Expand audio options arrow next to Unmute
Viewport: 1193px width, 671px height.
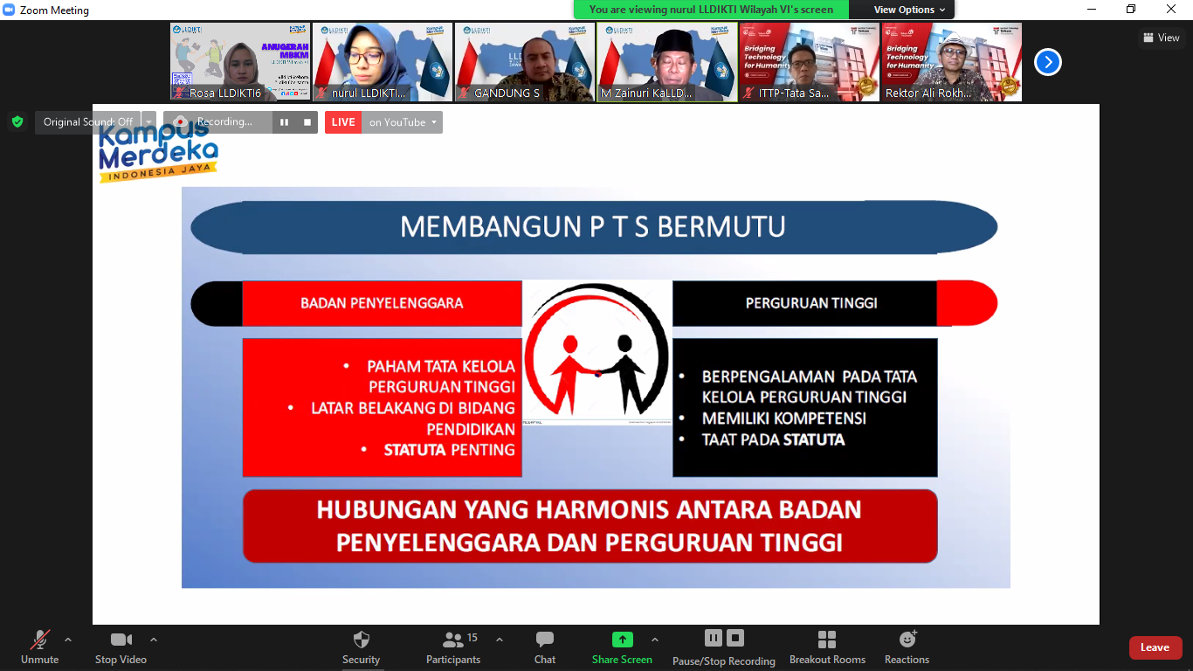(68, 640)
